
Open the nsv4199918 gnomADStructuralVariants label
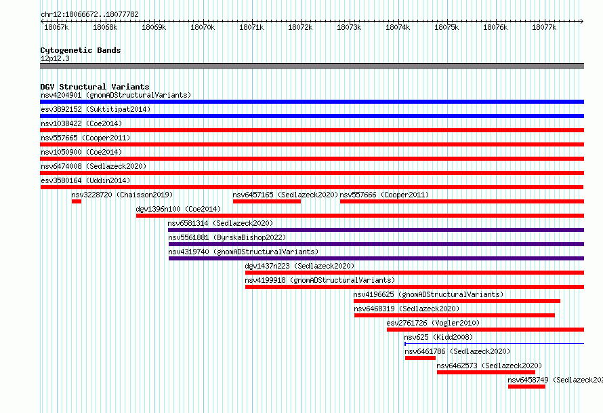(320, 280)
